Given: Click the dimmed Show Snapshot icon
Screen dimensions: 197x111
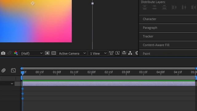Looking at the screenshot, I should [x=10, y=53].
